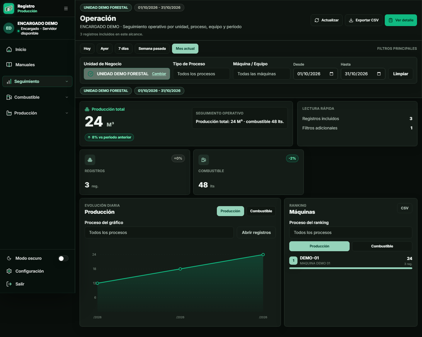Expand the Producción sidebar section
Screen dimensions: 422x337
pyautogui.click(x=37, y=113)
